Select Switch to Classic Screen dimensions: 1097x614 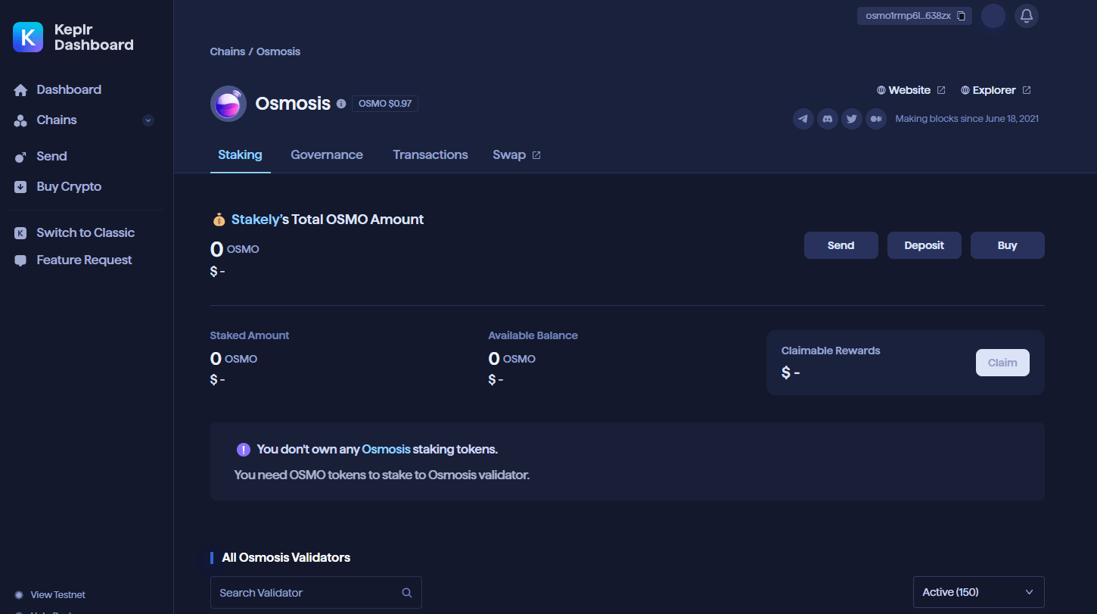pyautogui.click(x=85, y=232)
